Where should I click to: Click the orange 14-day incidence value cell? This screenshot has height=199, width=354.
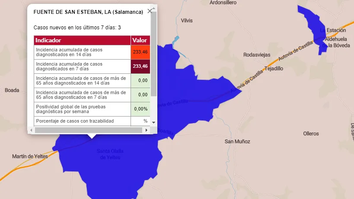(x=140, y=52)
